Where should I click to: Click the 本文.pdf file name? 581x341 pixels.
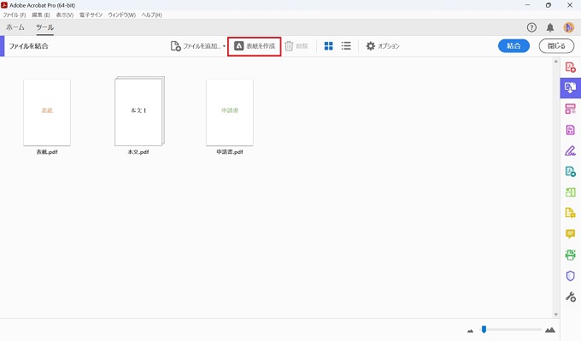(x=138, y=152)
